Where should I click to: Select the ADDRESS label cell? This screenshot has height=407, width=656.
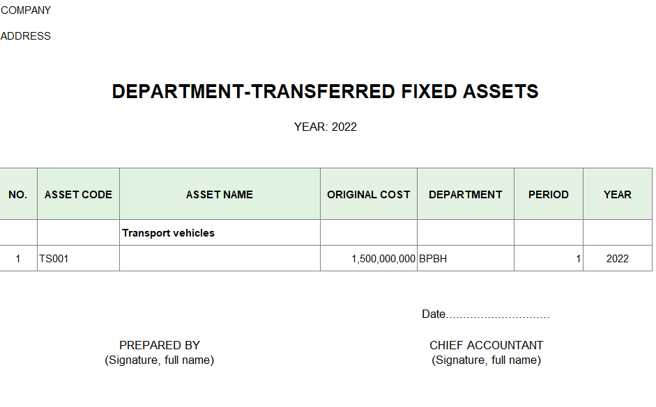(26, 36)
